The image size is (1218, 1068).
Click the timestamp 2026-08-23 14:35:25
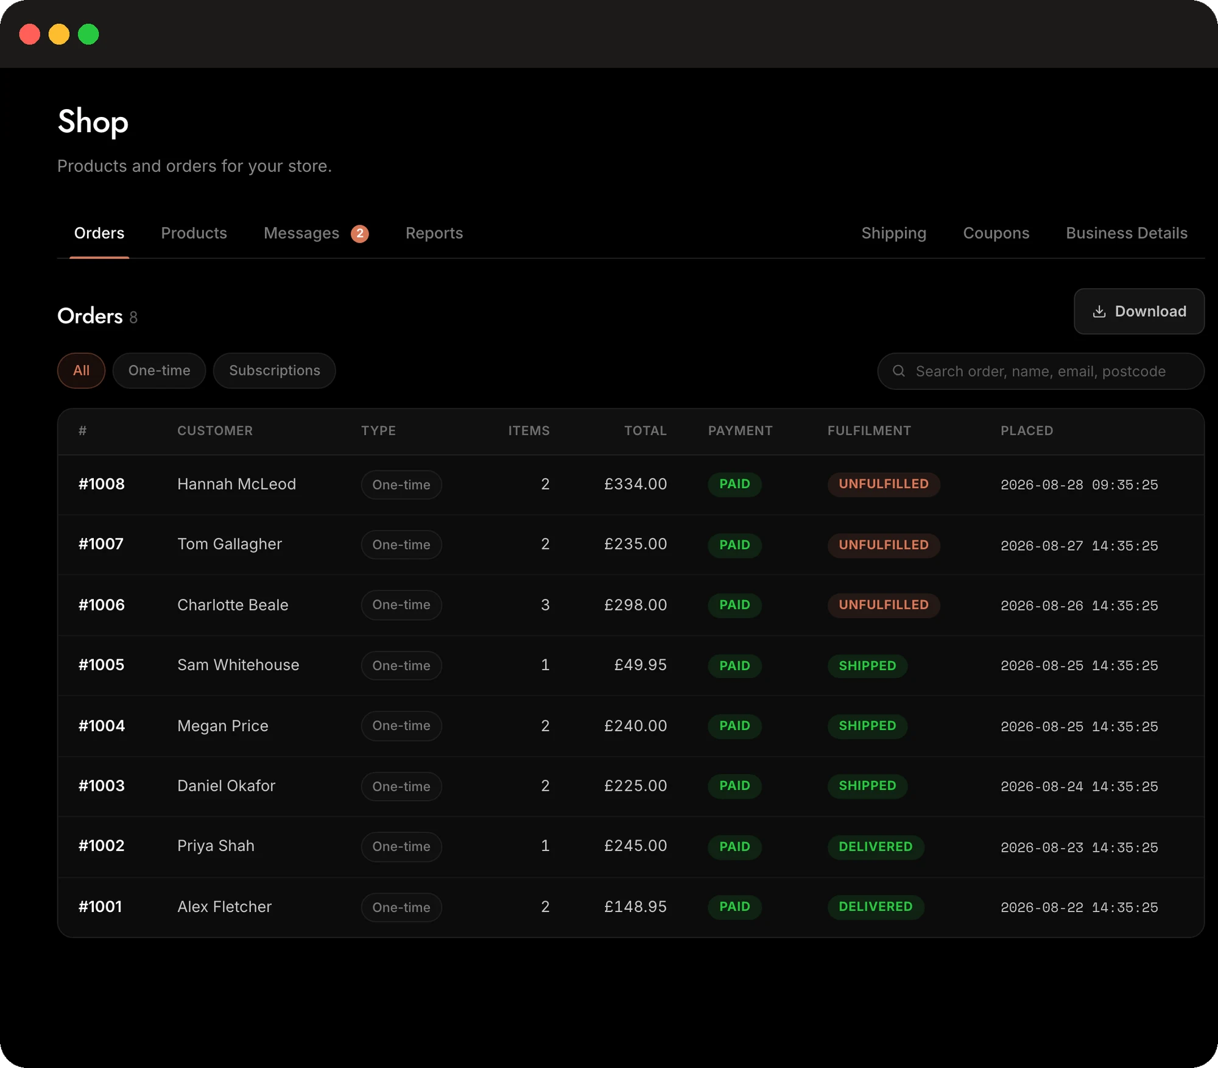click(1079, 847)
